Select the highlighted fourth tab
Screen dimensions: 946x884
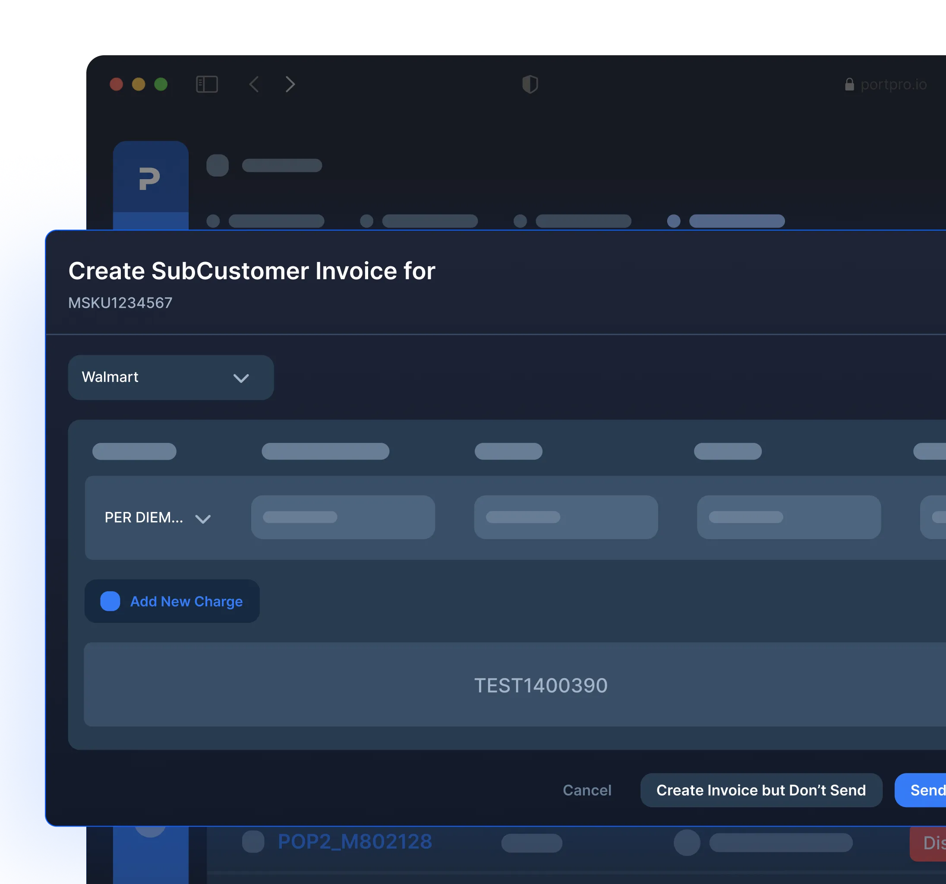(x=736, y=221)
